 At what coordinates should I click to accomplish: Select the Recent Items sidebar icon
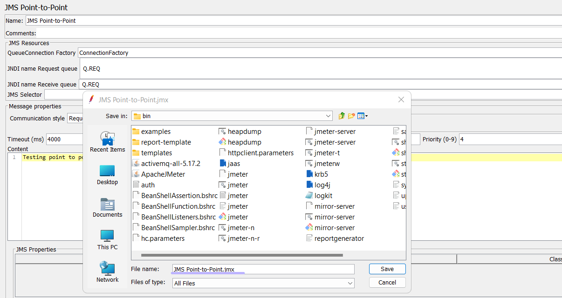(107, 137)
